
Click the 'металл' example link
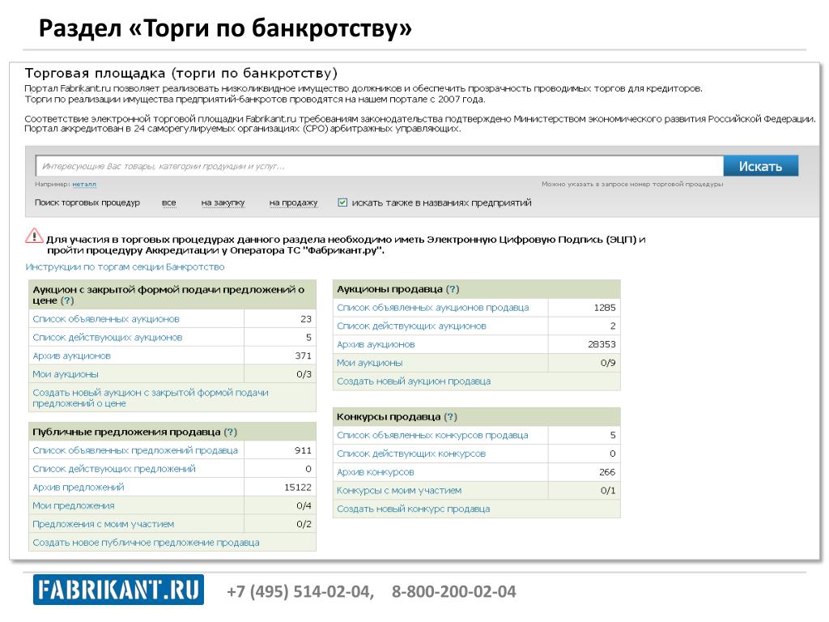tap(83, 185)
